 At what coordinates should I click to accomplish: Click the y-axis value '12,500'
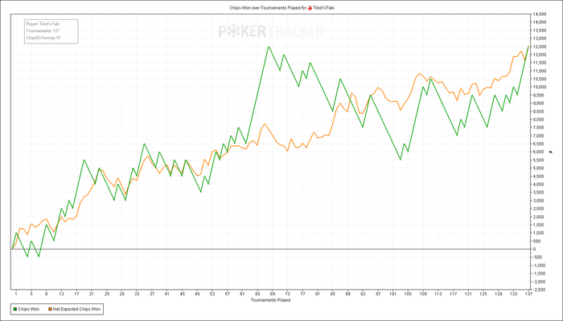click(538, 47)
